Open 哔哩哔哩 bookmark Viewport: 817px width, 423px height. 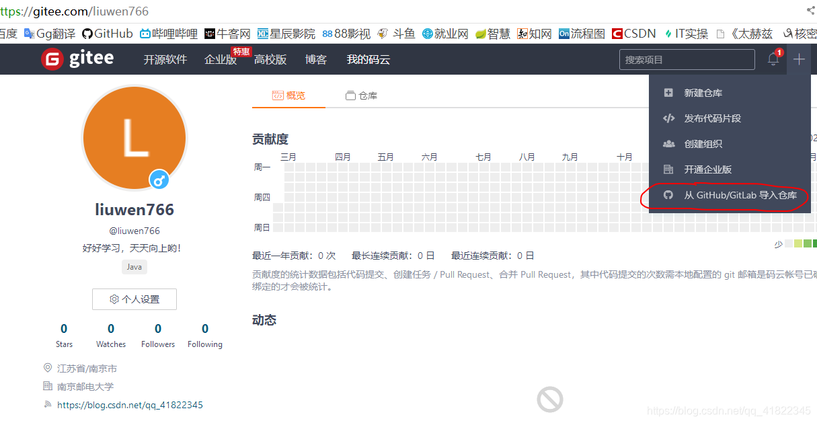point(169,34)
